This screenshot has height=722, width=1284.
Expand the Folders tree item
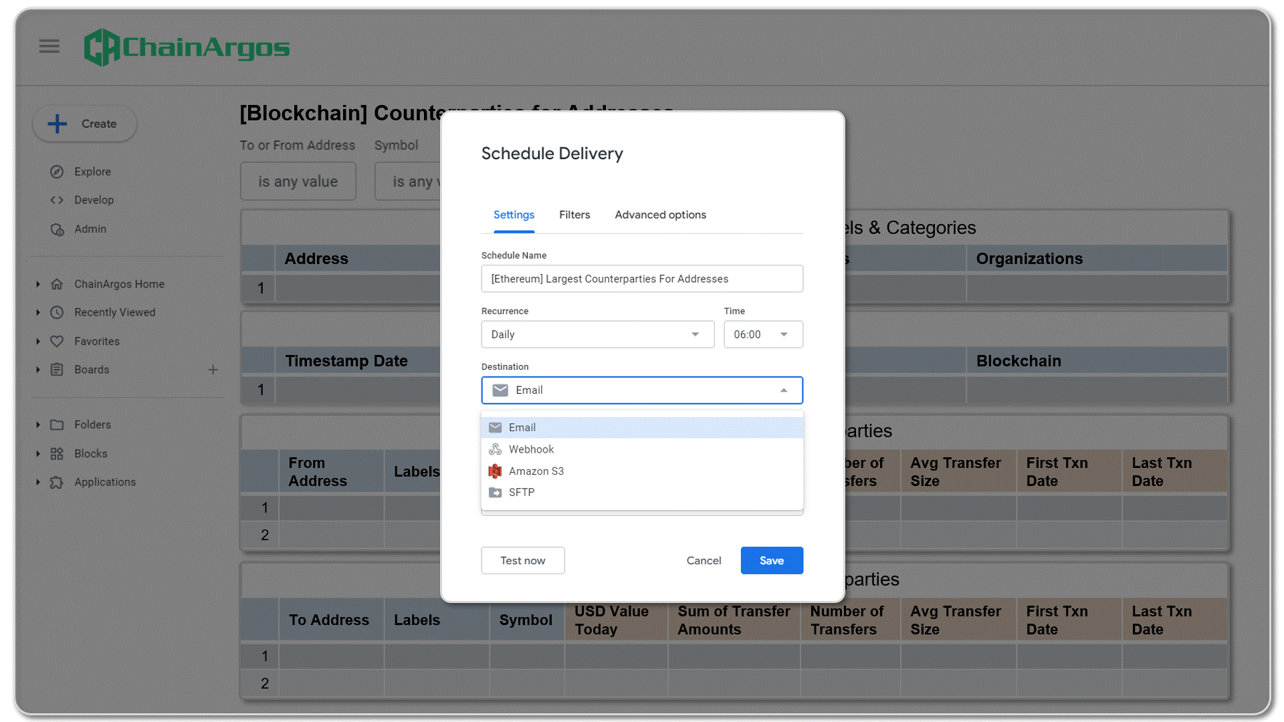(x=38, y=425)
